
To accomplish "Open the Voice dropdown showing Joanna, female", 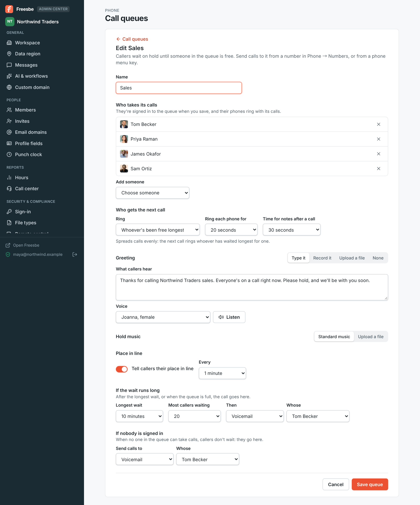I will click(163, 317).
